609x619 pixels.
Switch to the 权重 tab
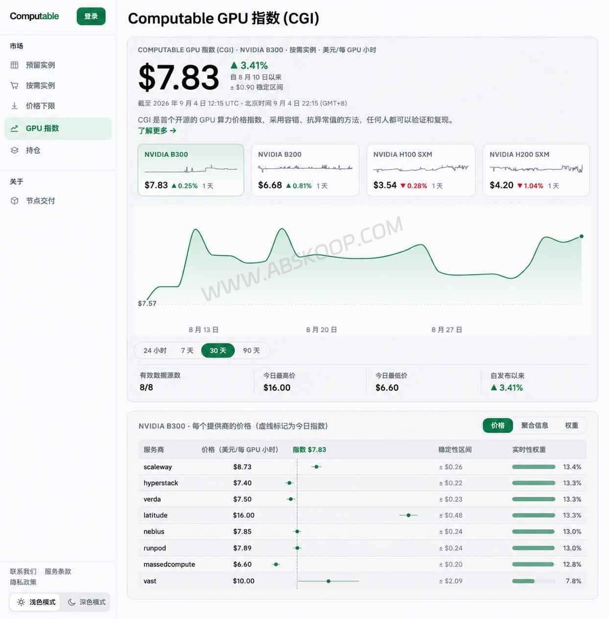pyautogui.click(x=572, y=425)
